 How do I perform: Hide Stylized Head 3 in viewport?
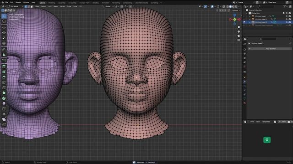click(x=287, y=22)
